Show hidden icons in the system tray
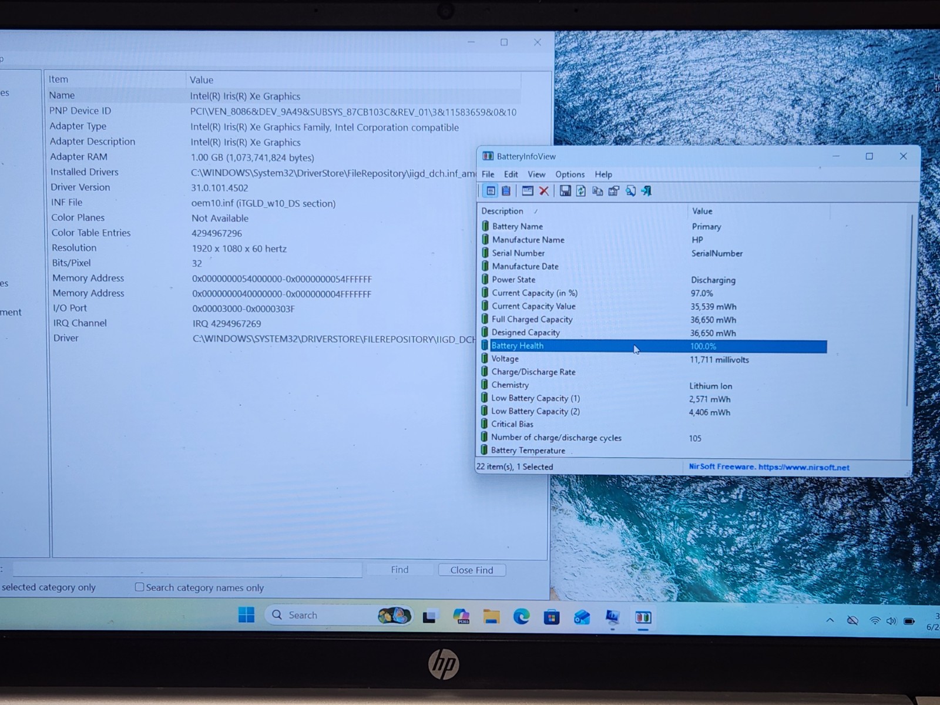This screenshot has width=940, height=705. (830, 620)
